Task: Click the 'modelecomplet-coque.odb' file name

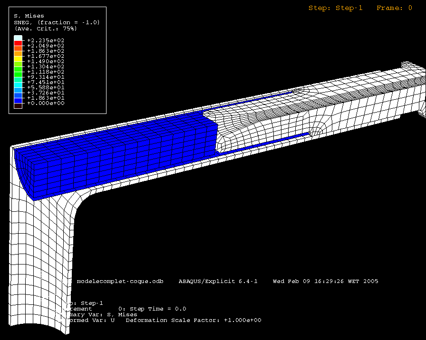Action: 120,282
